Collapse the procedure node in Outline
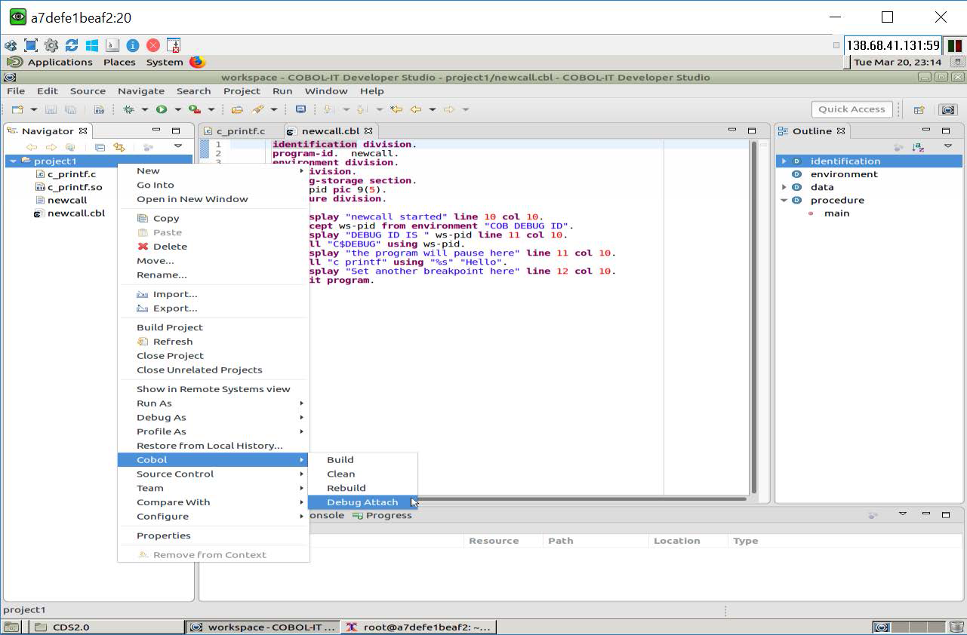Viewport: 967px width, 635px height. [783, 200]
